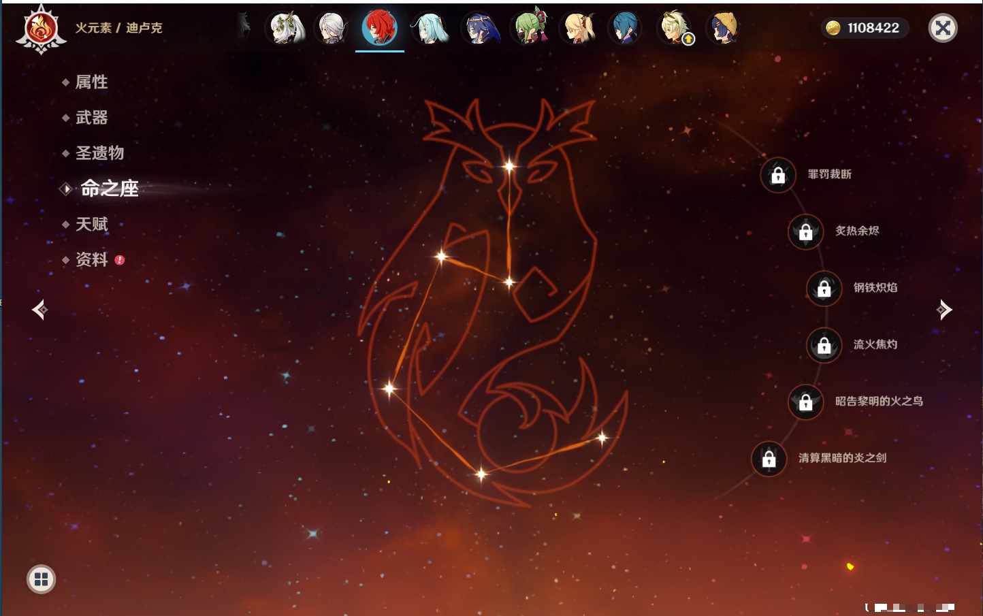View the 昭告黎明的火之鸟 constellation label
The width and height of the screenshot is (983, 616).
pyautogui.click(x=879, y=402)
